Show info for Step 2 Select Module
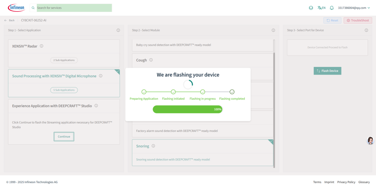 [x=273, y=30]
